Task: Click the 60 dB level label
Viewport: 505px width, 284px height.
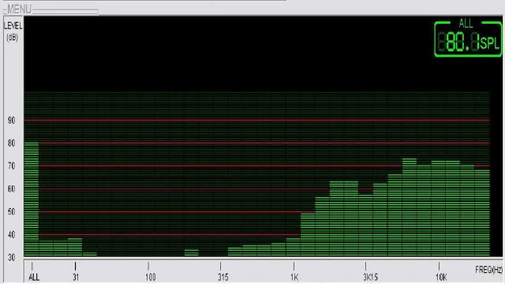Action: click(11, 189)
